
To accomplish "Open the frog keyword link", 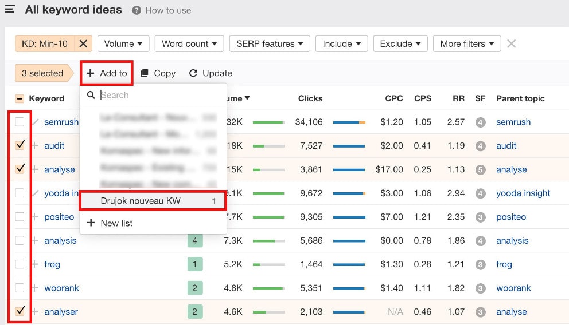I will pyautogui.click(x=52, y=264).
